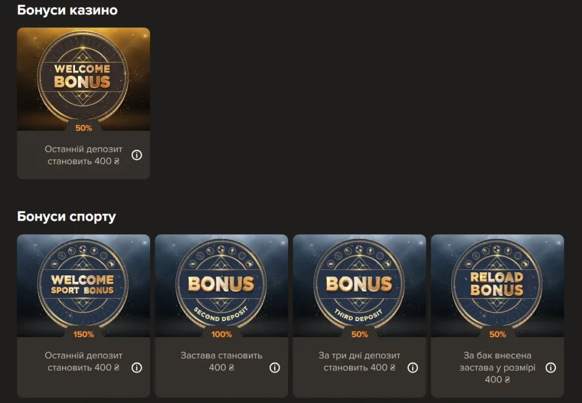Click 'За бак внесена застава' description
Image resolution: width=582 pixels, height=403 pixels.
pyautogui.click(x=497, y=367)
